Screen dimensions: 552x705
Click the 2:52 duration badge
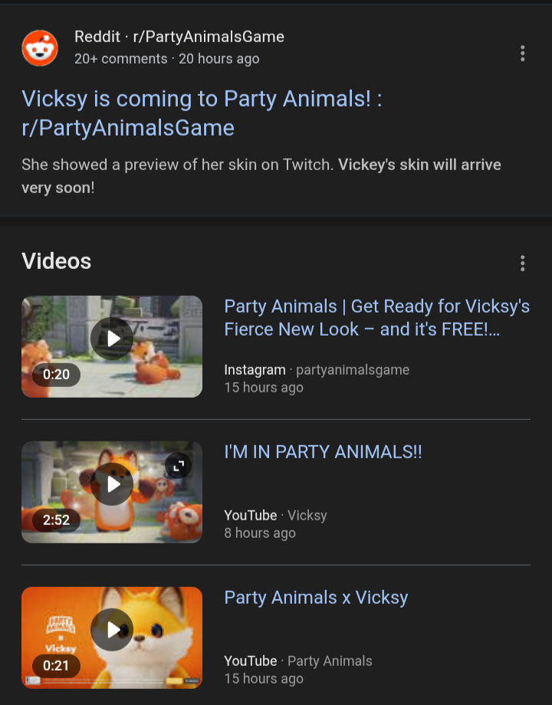56,520
